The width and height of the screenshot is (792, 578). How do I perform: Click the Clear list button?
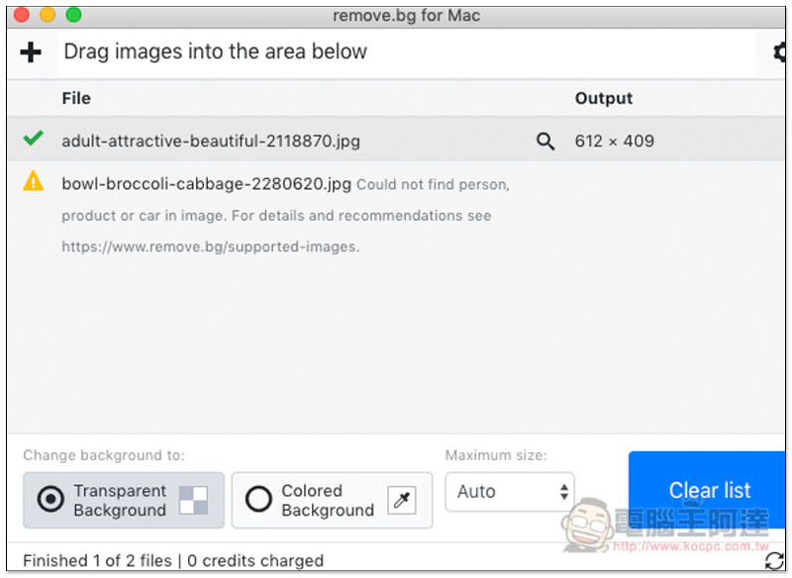click(x=707, y=491)
